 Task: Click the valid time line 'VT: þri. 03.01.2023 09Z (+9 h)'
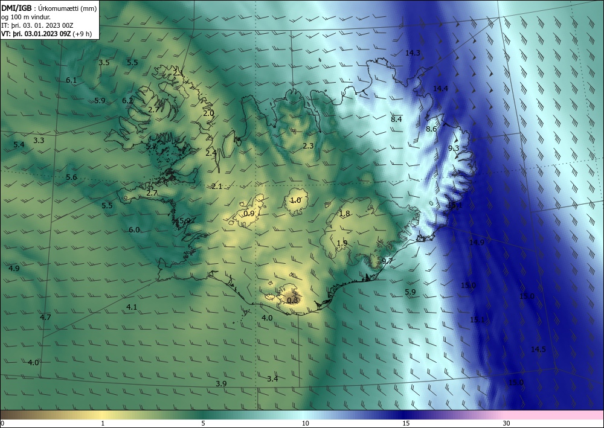pyautogui.click(x=47, y=33)
